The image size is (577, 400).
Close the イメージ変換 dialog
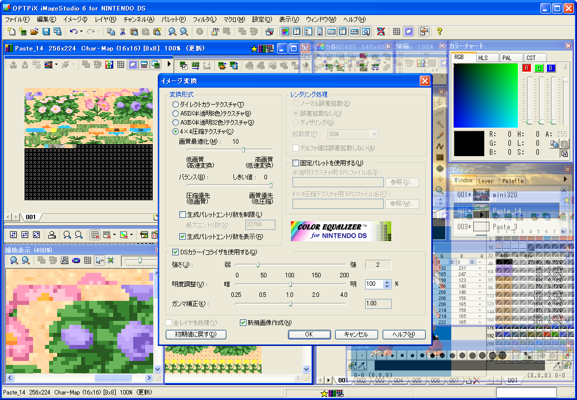425,81
